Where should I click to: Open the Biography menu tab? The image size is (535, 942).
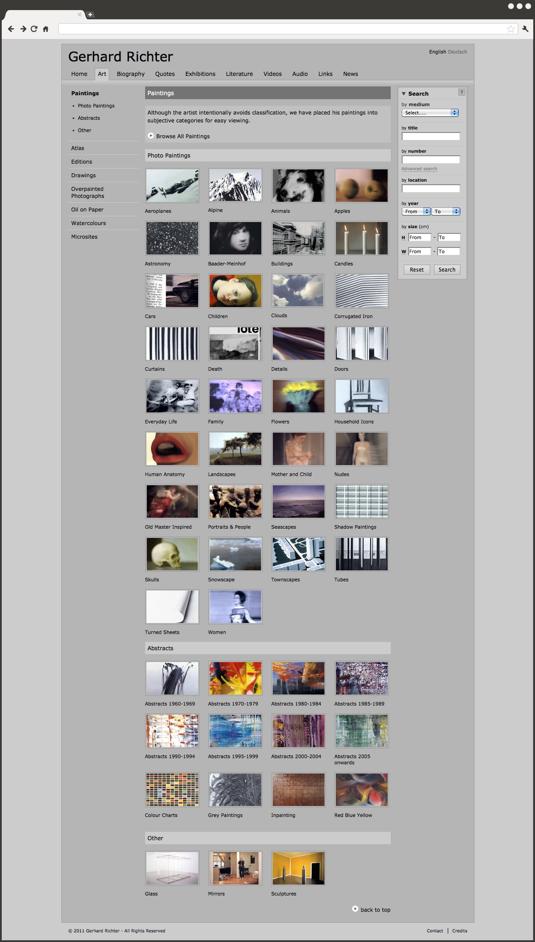131,74
